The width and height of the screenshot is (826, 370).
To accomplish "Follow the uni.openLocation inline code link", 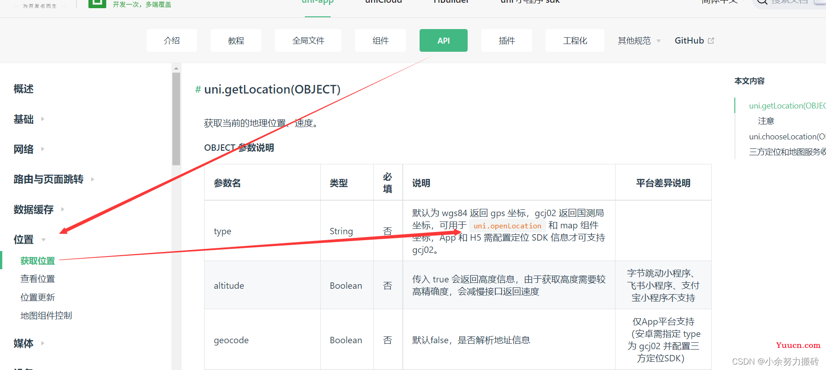I will [507, 226].
